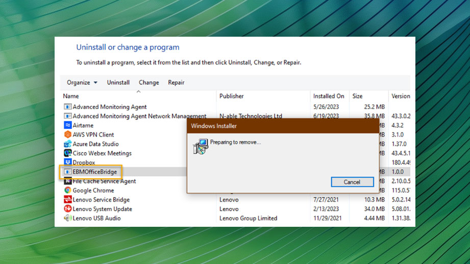Click the Lenovo Group Limited publisher cell
The image size is (470, 264).
(x=248, y=218)
